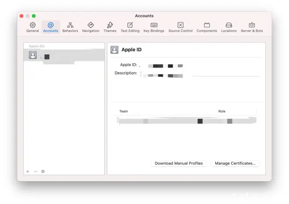This screenshot has height=204, width=289.
Task: Click the Apple ID avatar in detail header
Action: pyautogui.click(x=114, y=50)
